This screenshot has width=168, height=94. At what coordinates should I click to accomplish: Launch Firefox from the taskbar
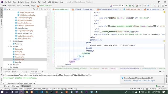tap(57, 92)
